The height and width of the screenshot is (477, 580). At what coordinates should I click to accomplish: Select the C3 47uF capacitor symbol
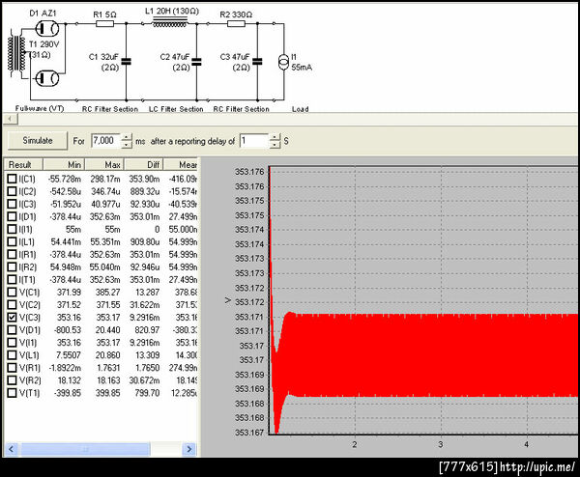click(257, 62)
